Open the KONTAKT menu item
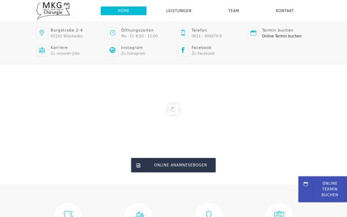 coord(285,11)
